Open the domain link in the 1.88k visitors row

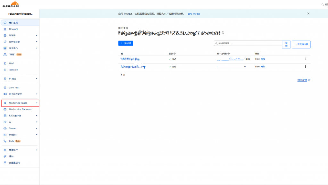point(130,59)
